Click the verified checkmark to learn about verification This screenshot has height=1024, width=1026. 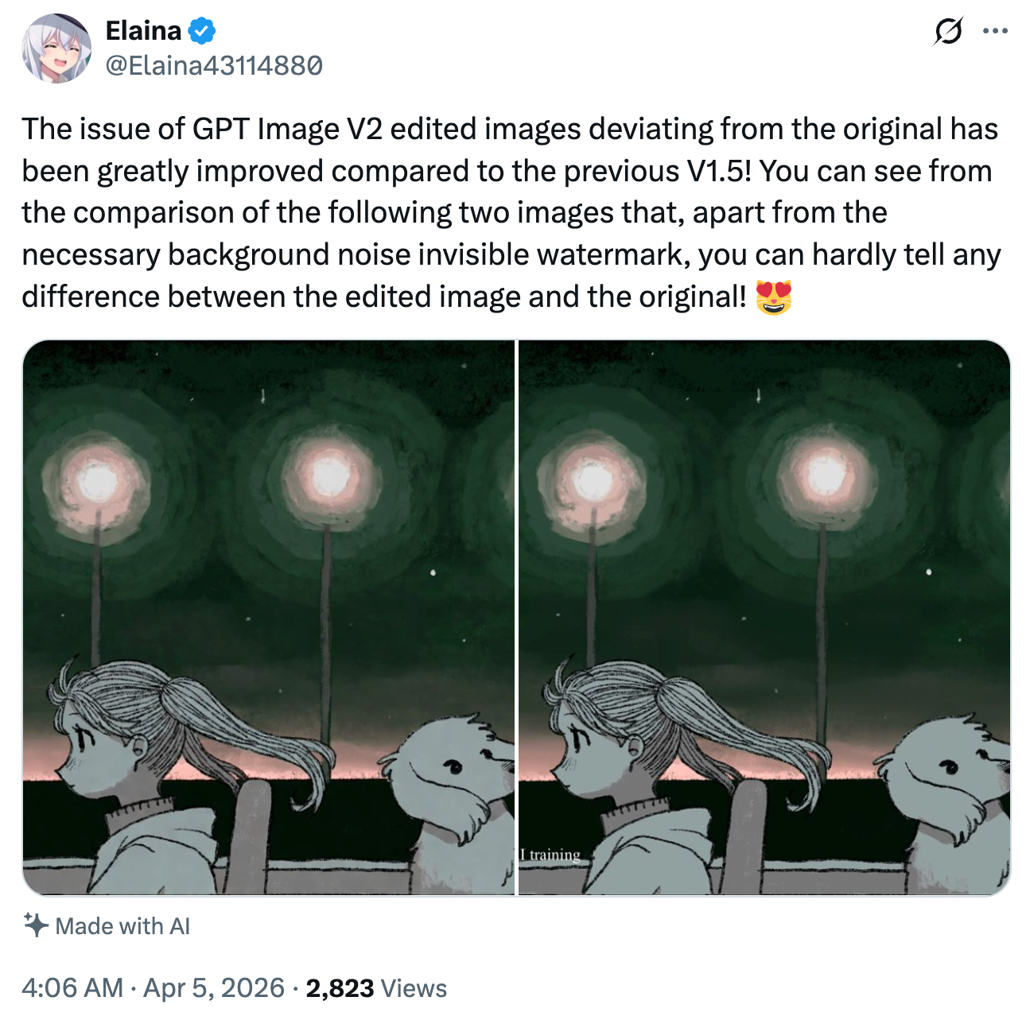[201, 30]
